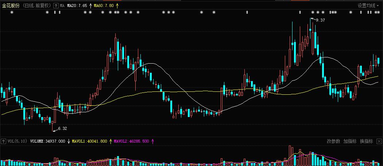
Task: Click the 9.37 high price marker
Action: (x=320, y=20)
